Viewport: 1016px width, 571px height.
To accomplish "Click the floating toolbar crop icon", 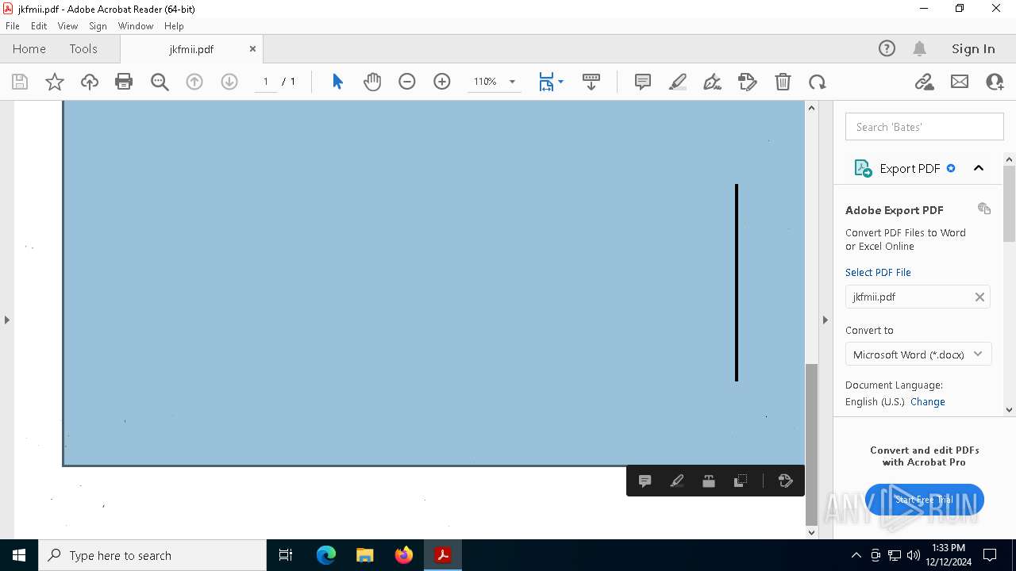I will 741,481.
